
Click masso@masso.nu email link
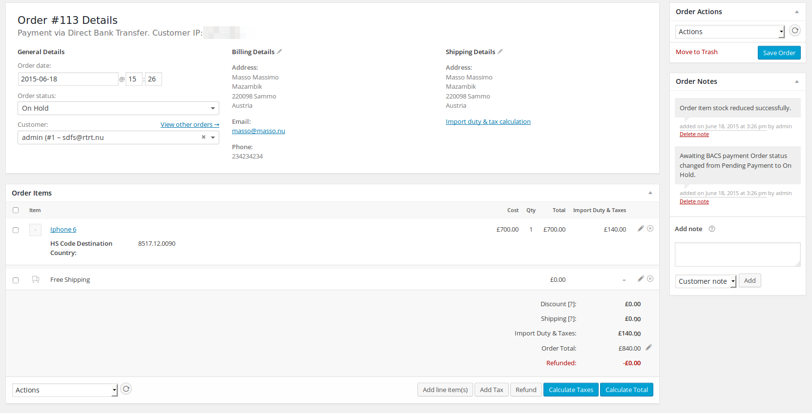tap(258, 131)
